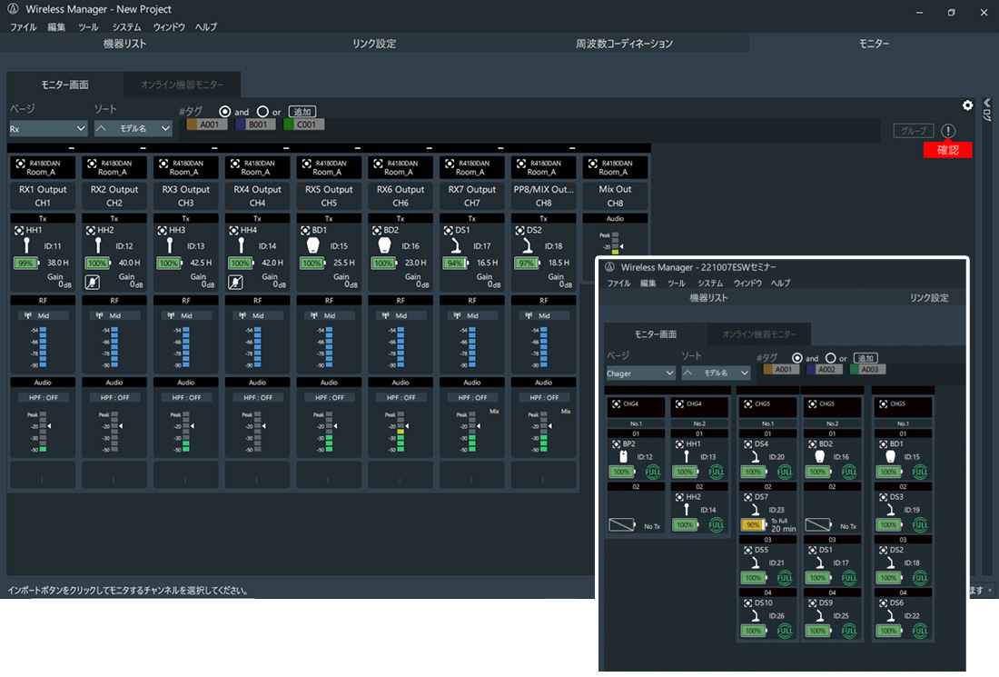Open the ページ dropdown showing Rx
This screenshot has width=999, height=677.
click(48, 128)
